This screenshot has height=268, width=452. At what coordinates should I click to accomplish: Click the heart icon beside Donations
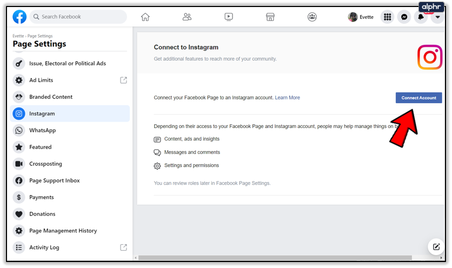pos(19,214)
